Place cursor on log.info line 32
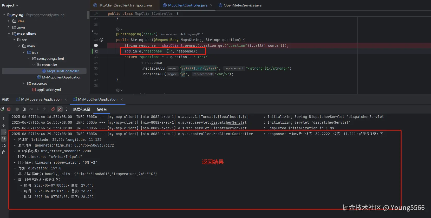431x218 pixels. pos(161,51)
